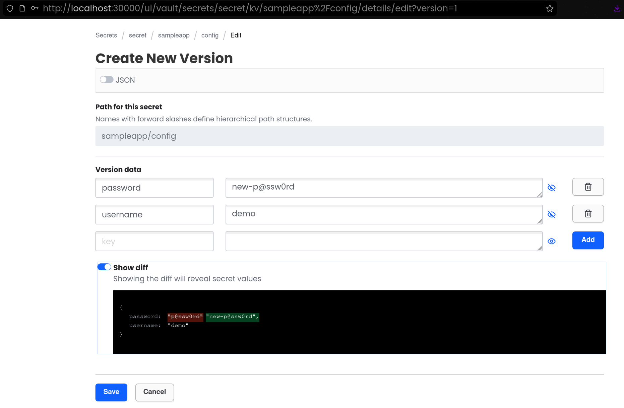Open the sampleapp breadcrumb link
The image size is (624, 408).
point(174,35)
